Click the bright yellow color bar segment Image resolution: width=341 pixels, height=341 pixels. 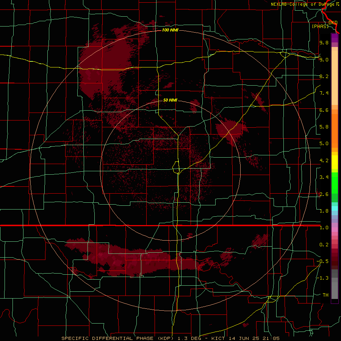[335, 162]
